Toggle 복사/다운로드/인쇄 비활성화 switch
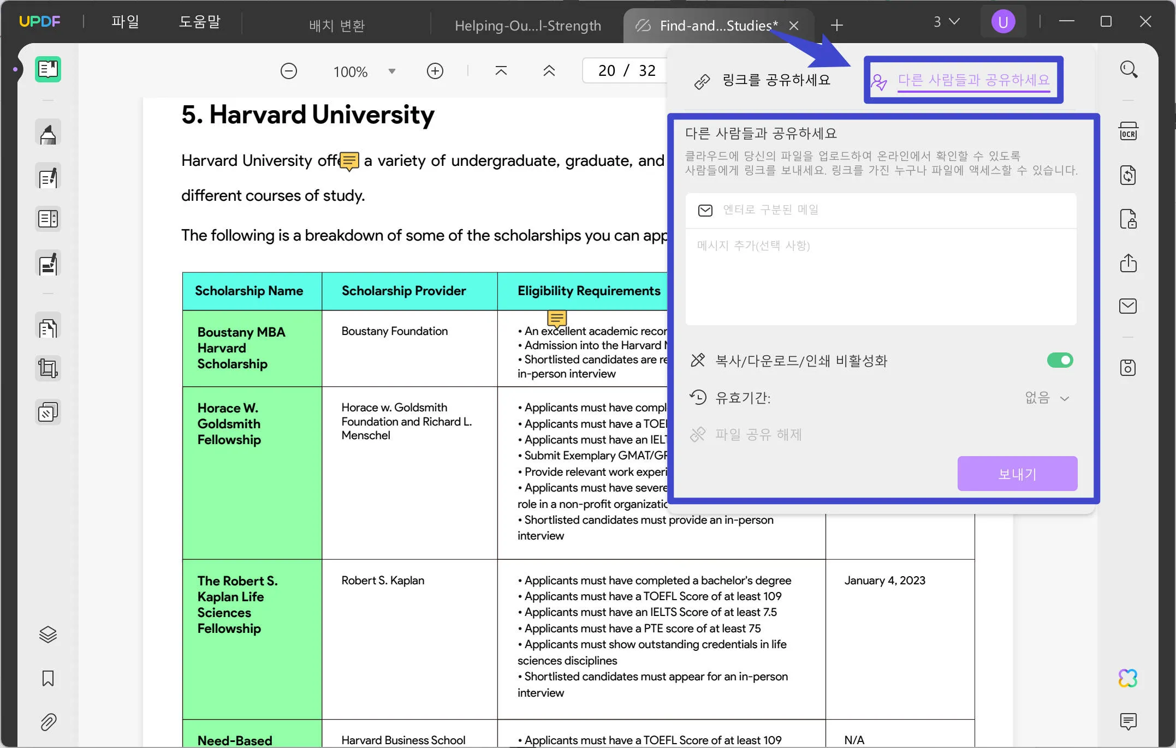 pos(1060,360)
